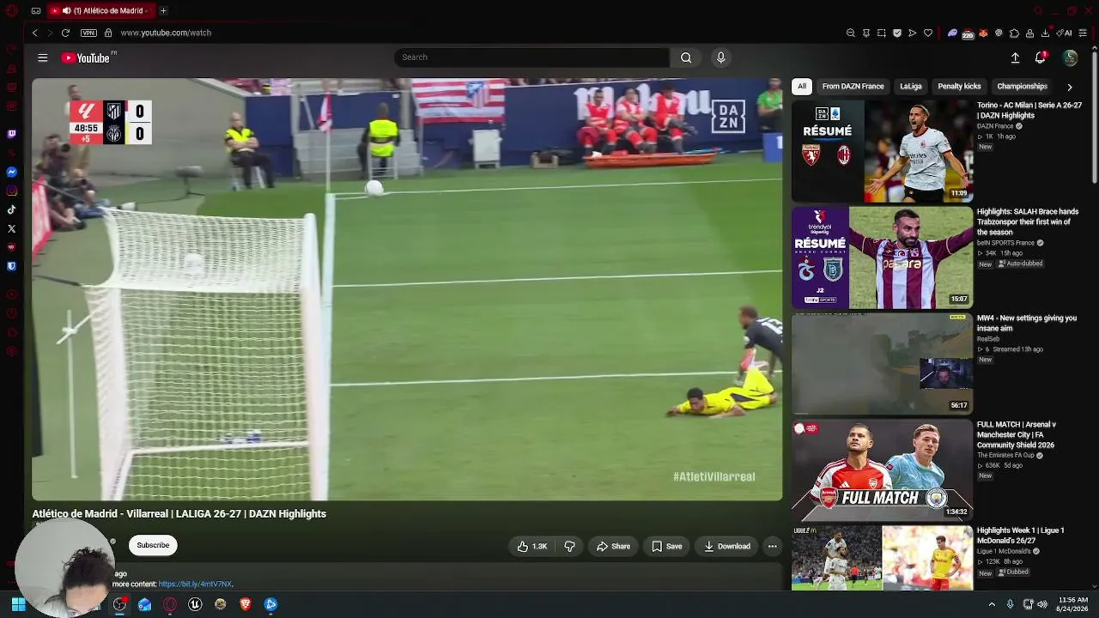The width and height of the screenshot is (1099, 618).
Task: Open the YouTube guide hamburger menu
Action: pyautogui.click(x=43, y=58)
